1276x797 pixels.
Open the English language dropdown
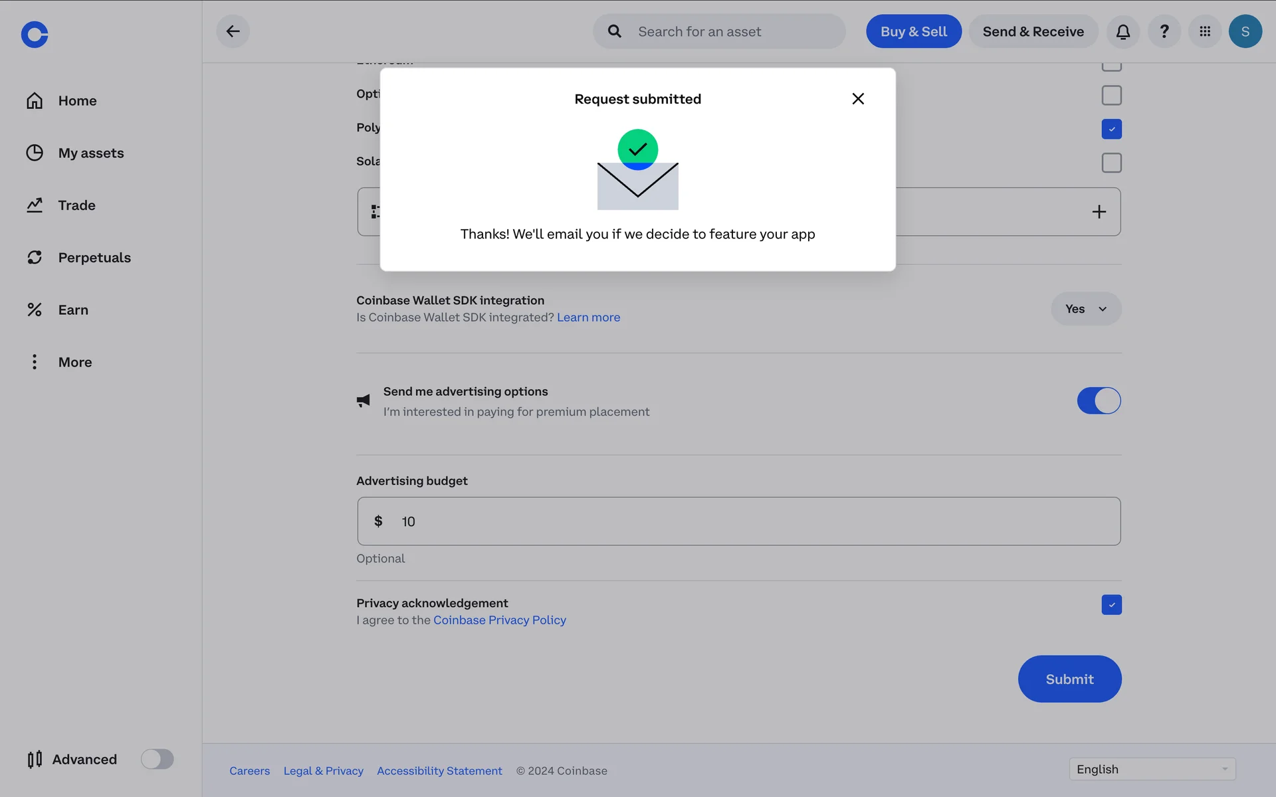1152,769
